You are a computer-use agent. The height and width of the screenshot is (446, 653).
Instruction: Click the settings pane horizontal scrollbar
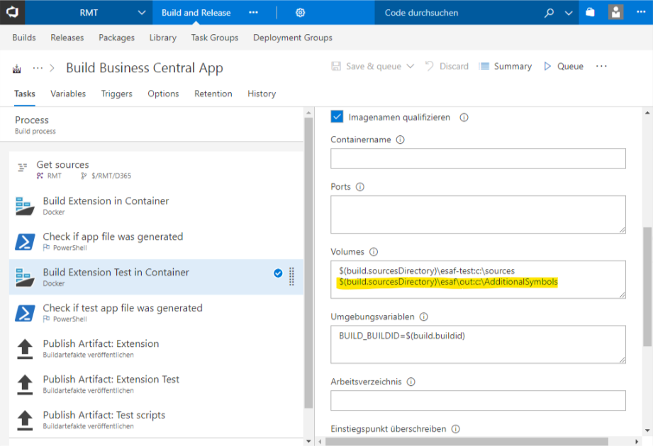click(467, 442)
